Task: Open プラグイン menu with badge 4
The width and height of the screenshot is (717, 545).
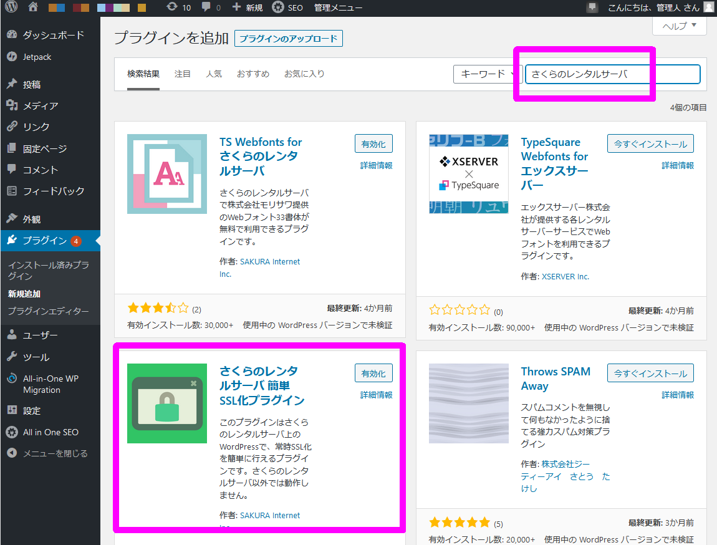Action: 51,241
